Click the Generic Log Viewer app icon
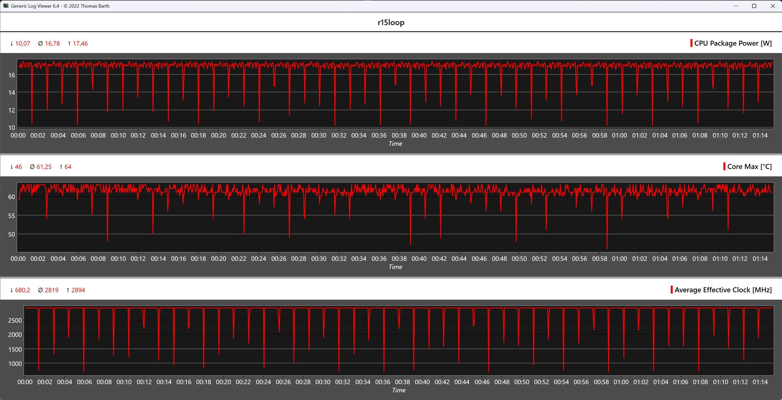Viewport: 782px width, 400px height. point(6,6)
